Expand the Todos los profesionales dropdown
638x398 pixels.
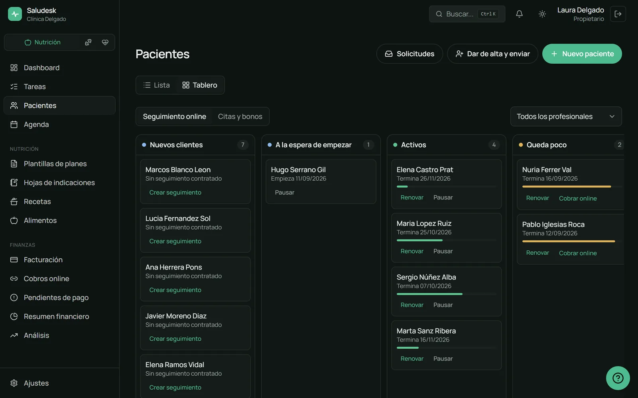pyautogui.click(x=566, y=117)
